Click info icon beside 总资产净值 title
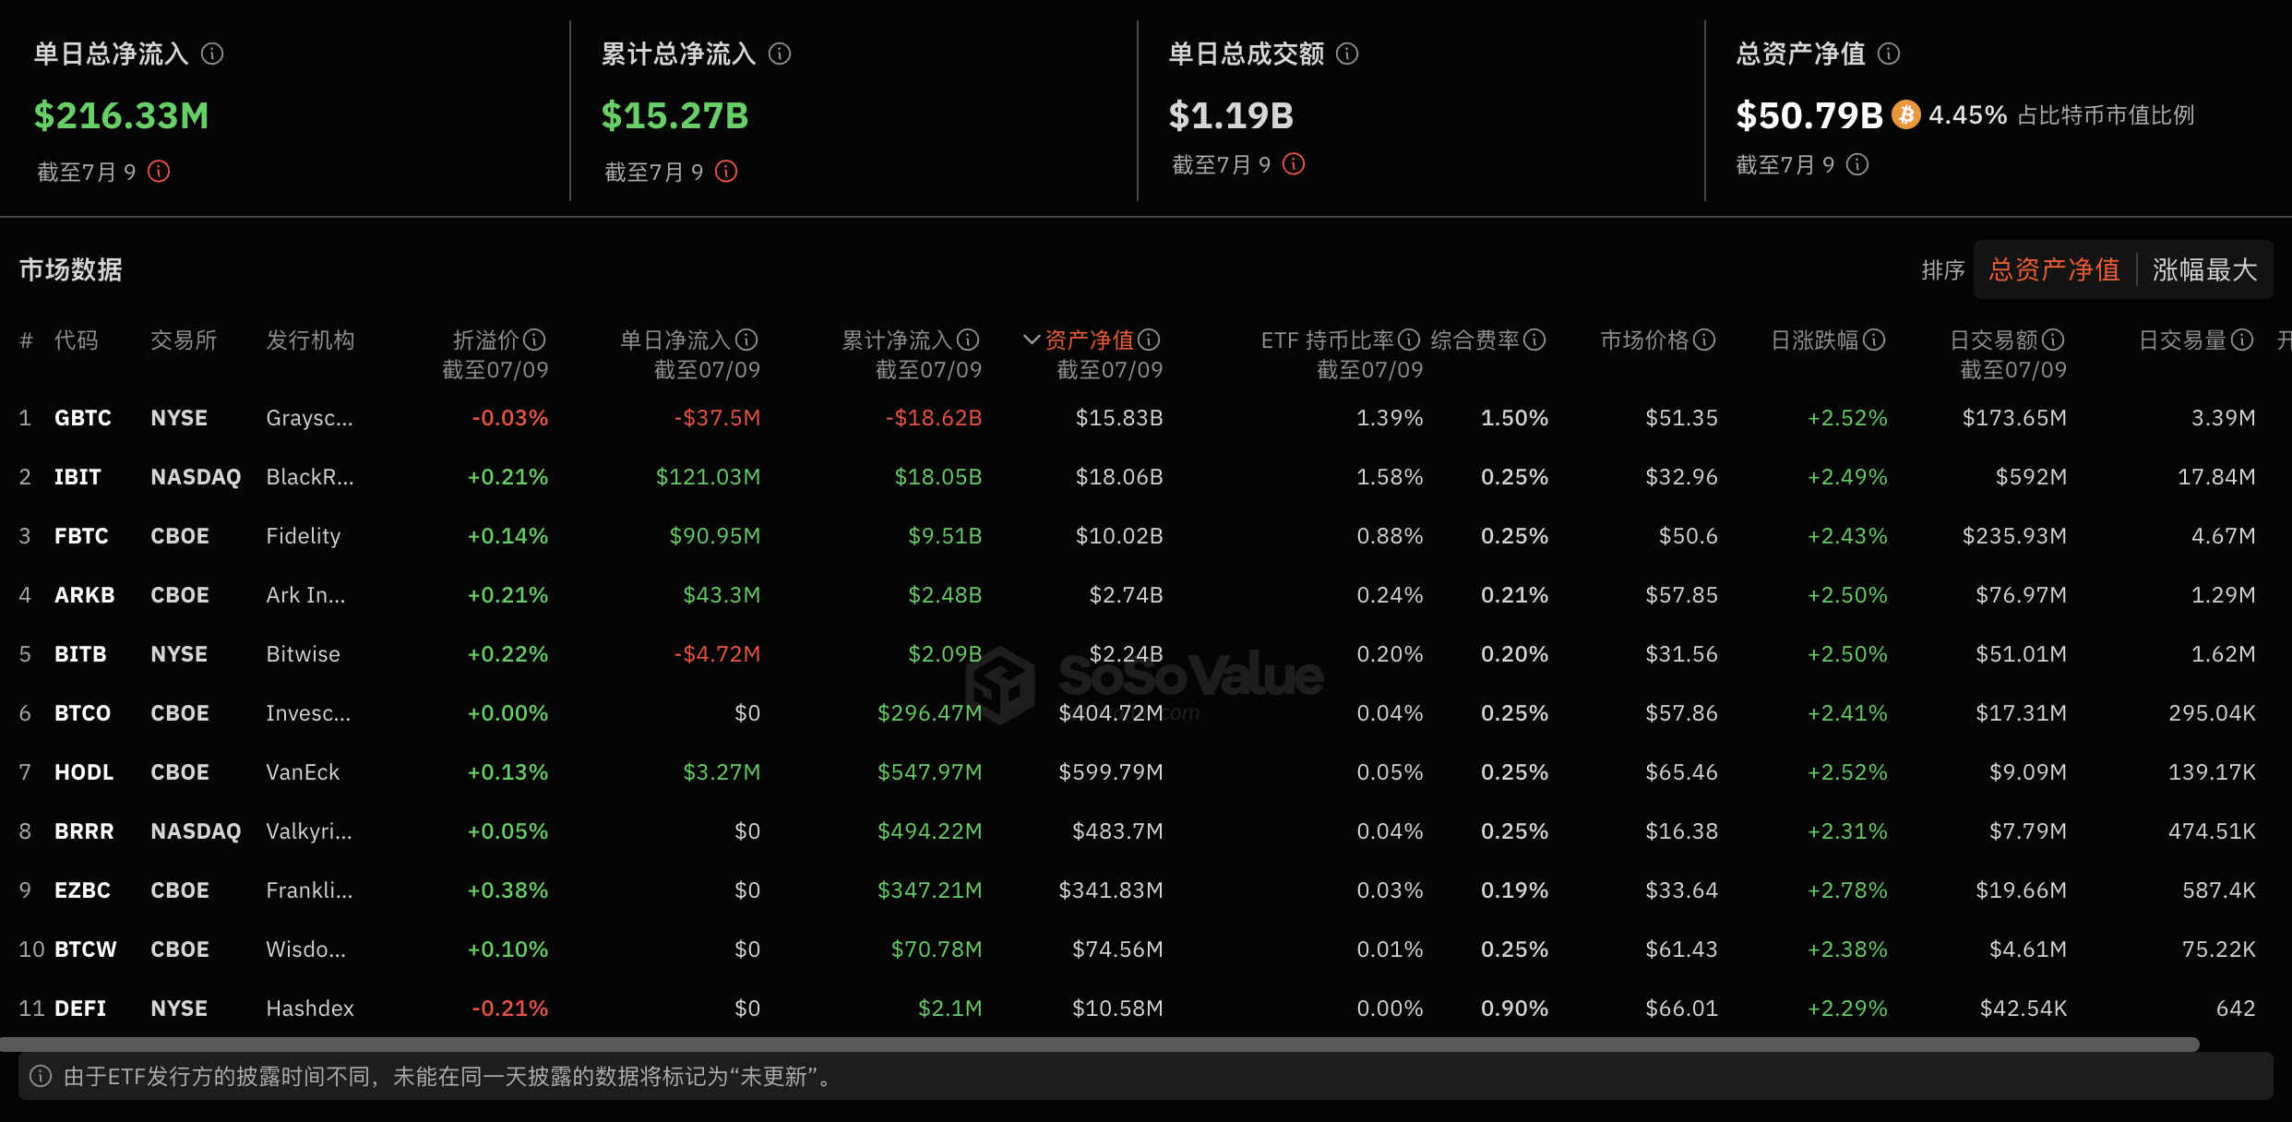This screenshot has height=1122, width=2292. coord(1889,54)
